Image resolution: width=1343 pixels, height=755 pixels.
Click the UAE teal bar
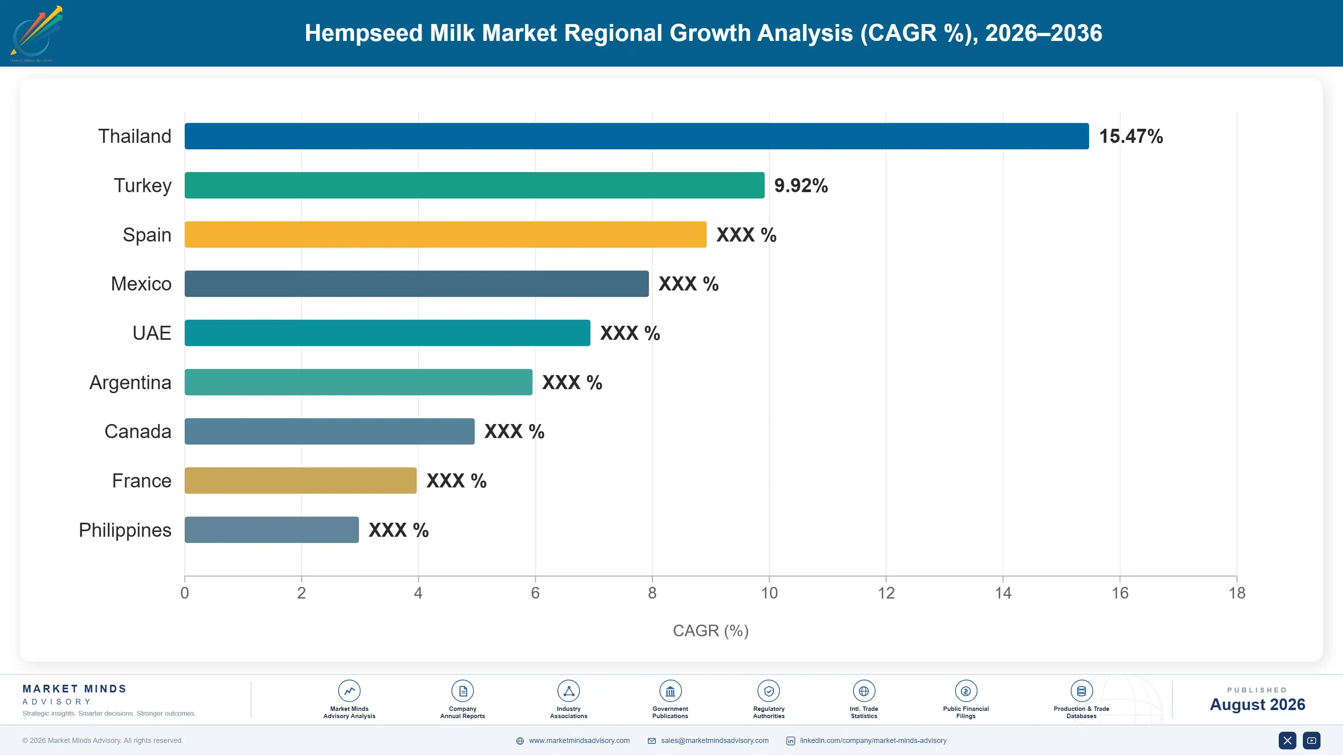click(x=388, y=333)
